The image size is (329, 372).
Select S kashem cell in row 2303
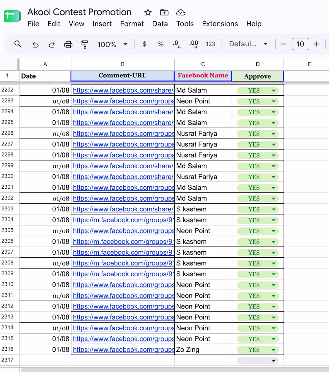203,209
